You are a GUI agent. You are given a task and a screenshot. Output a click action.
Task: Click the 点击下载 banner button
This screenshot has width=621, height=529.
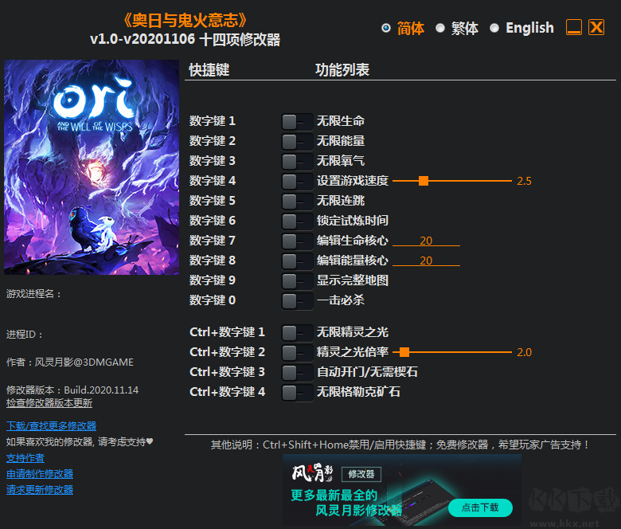tap(480, 507)
